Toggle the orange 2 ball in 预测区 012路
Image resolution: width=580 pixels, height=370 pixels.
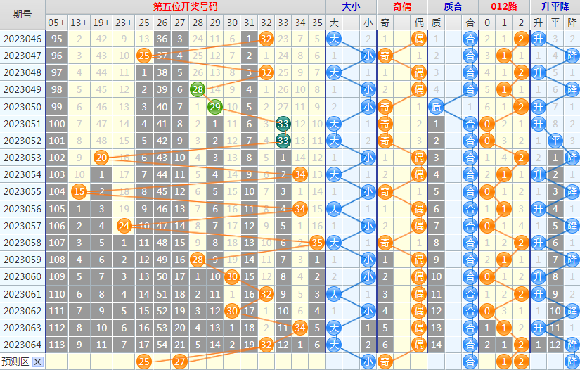click(521, 362)
